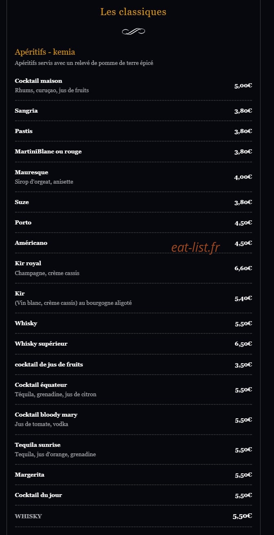Click the Apéritifs - kemia section title
Image resolution: width=274 pixels, height=535 pixels.
tap(45, 52)
